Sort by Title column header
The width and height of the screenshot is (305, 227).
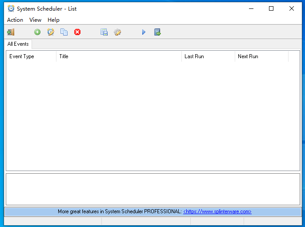click(119, 56)
